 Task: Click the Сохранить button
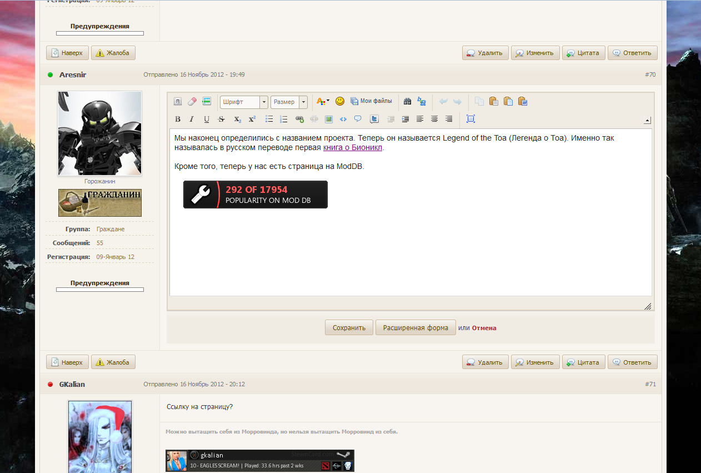349,327
